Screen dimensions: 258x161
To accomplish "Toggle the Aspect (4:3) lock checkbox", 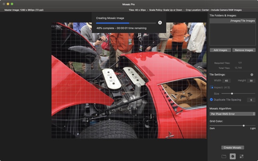I will click(211, 87).
